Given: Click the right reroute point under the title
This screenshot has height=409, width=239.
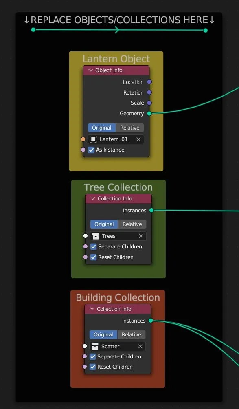Looking at the screenshot, I should click(x=205, y=31).
